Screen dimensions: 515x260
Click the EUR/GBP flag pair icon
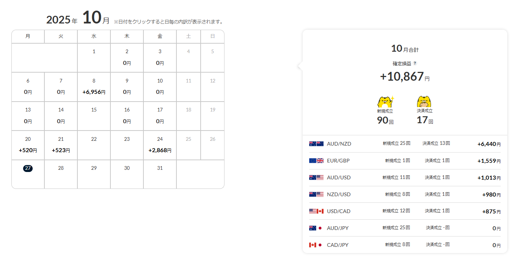click(316, 161)
